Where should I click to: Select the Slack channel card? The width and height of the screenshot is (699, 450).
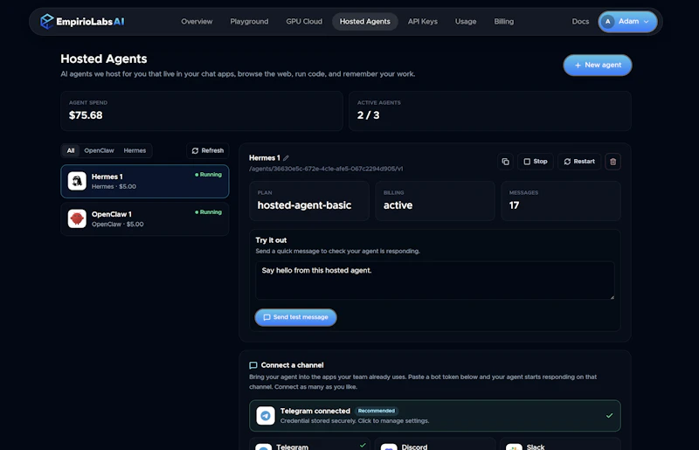coord(560,445)
